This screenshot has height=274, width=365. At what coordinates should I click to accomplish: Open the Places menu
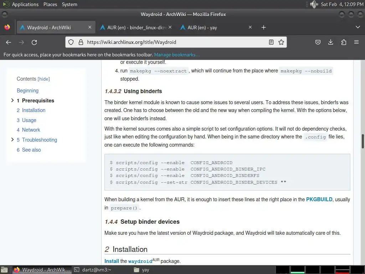(50, 4)
